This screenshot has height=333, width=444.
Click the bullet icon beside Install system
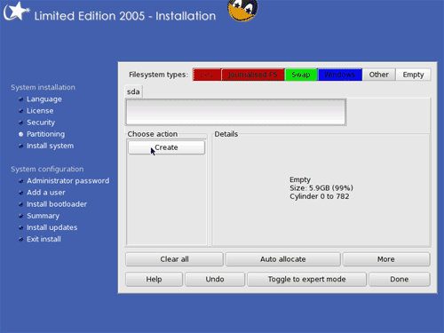click(20, 146)
